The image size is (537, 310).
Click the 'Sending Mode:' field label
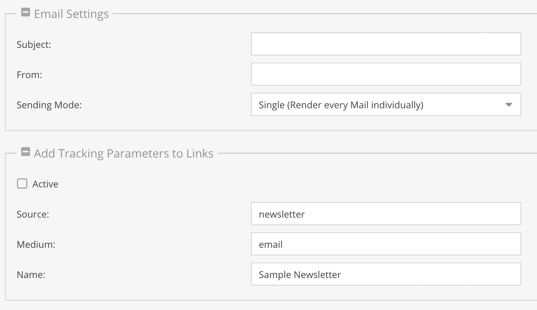(49, 105)
